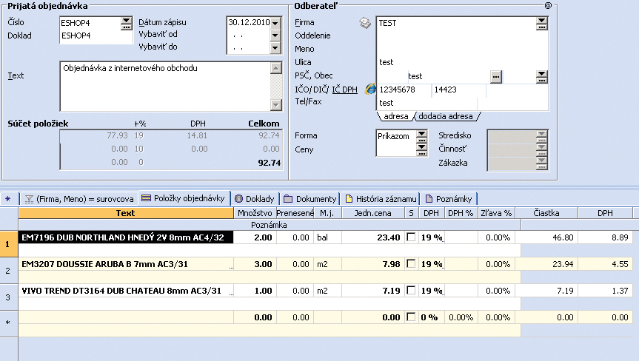The image size is (639, 361).
Task: Click the unit price cell 7.98
Action: click(373, 264)
